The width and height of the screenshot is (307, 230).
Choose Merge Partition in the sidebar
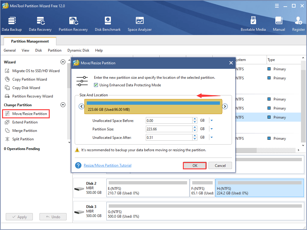(21, 131)
